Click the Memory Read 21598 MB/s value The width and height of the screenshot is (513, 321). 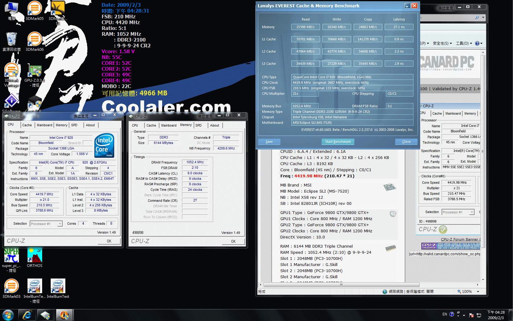pos(305,27)
